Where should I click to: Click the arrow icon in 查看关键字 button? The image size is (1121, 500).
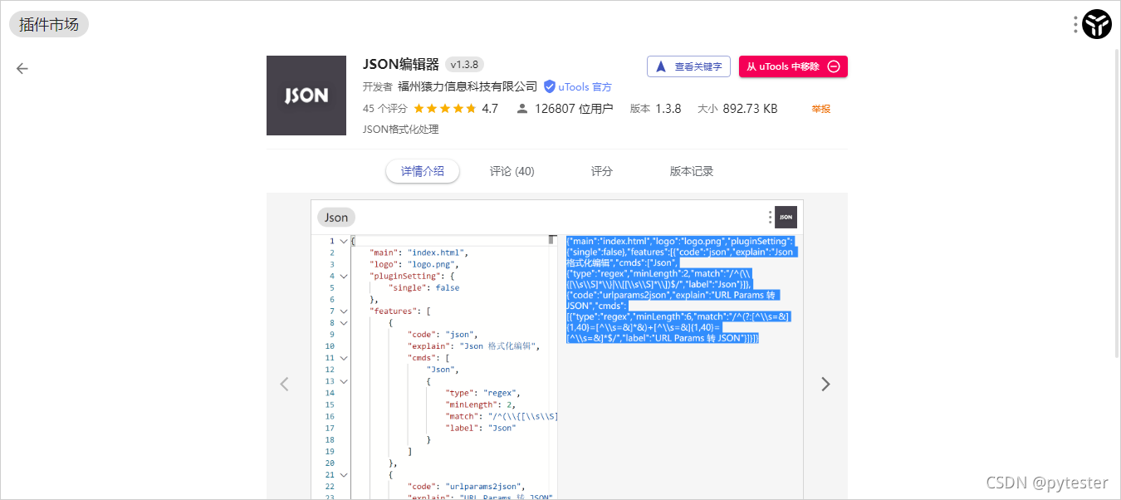(661, 66)
